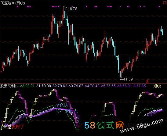Click the A1:79.90 indicator value
The height and width of the screenshot is (136, 167).
coord(44,86)
